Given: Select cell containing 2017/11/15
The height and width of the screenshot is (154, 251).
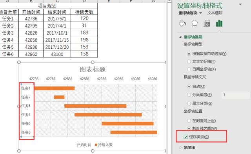Looking at the screenshot, I should point(57,40).
